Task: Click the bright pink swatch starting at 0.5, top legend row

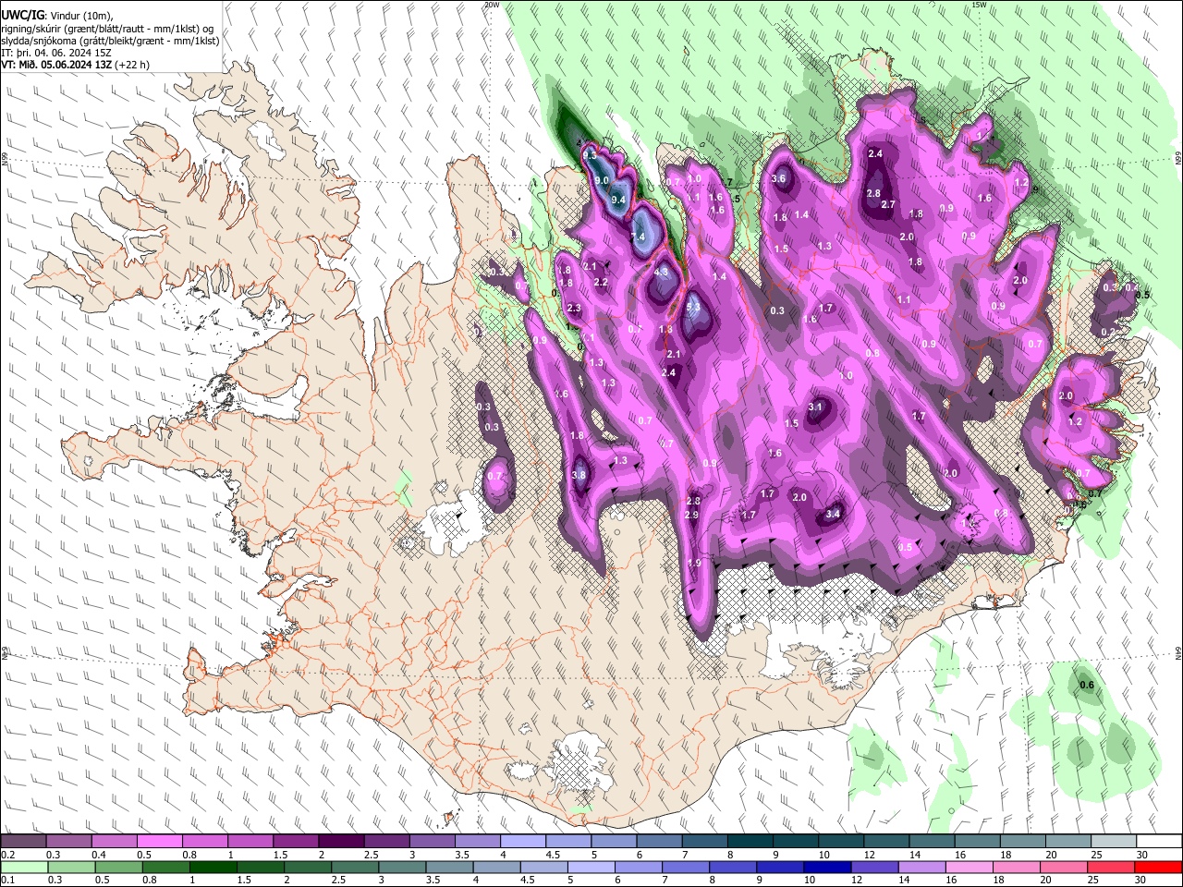Action: [160, 842]
